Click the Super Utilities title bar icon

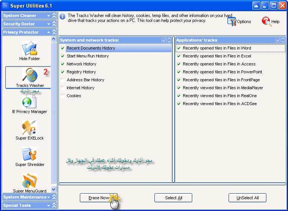6,6
